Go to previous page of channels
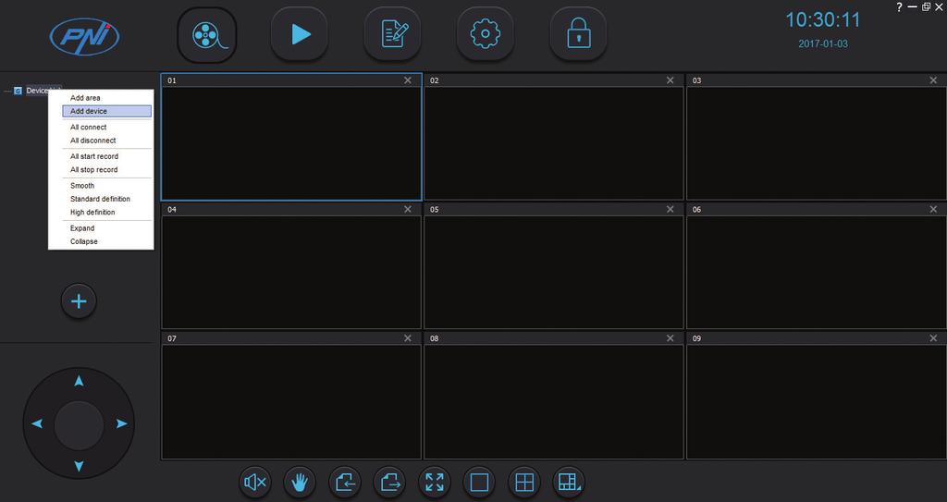The width and height of the screenshot is (947, 502). click(345, 482)
